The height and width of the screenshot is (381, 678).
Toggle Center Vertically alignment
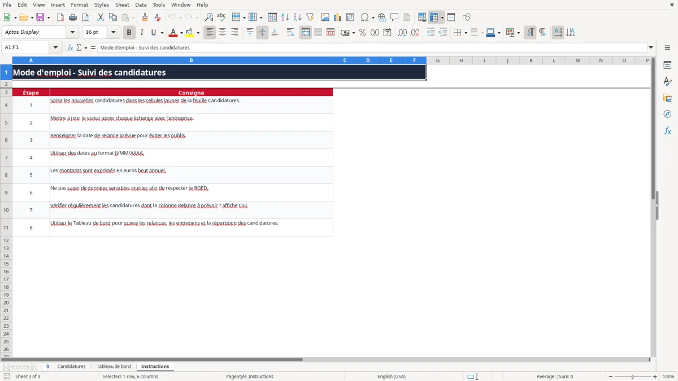262,33
